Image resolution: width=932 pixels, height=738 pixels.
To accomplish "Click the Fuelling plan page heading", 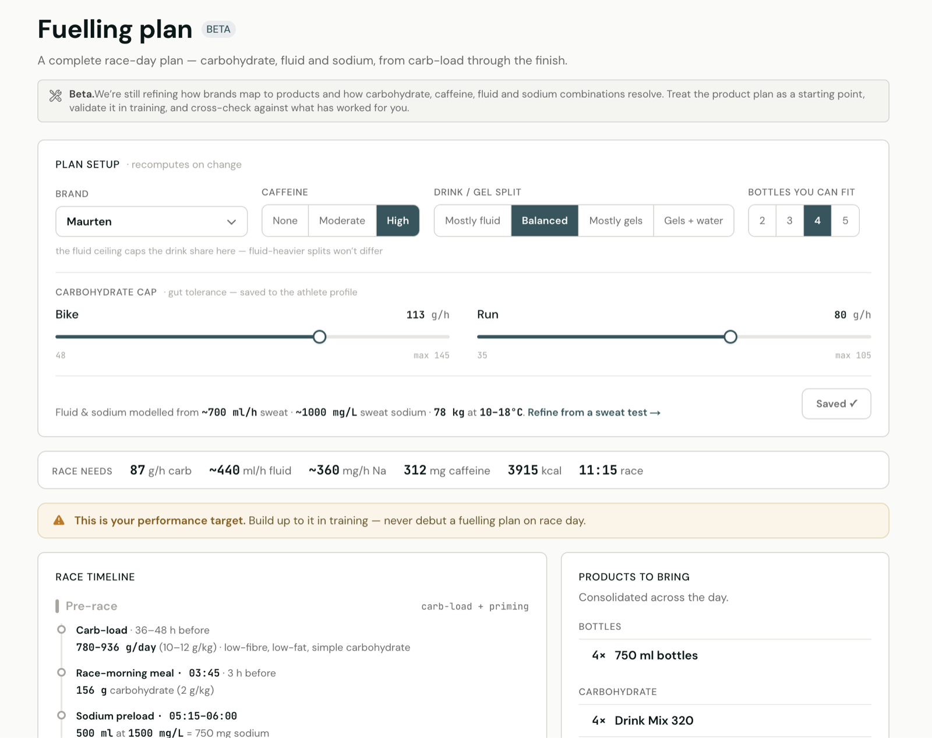I will click(x=115, y=29).
